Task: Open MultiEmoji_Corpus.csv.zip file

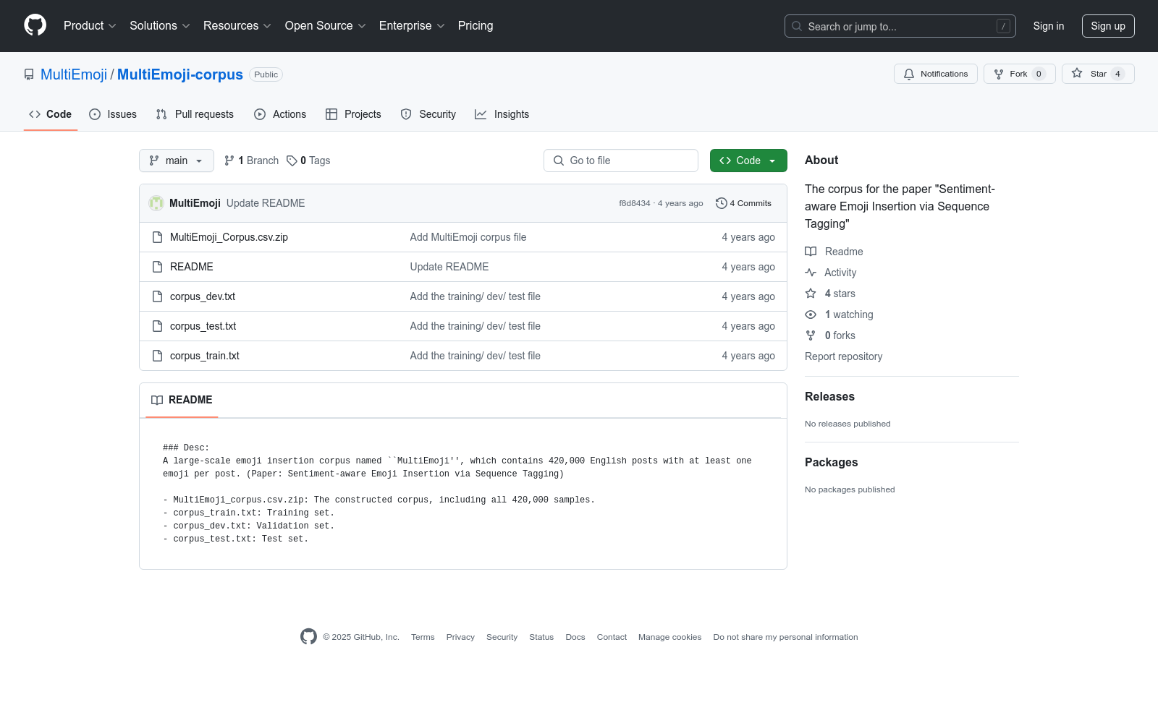Action: [229, 237]
